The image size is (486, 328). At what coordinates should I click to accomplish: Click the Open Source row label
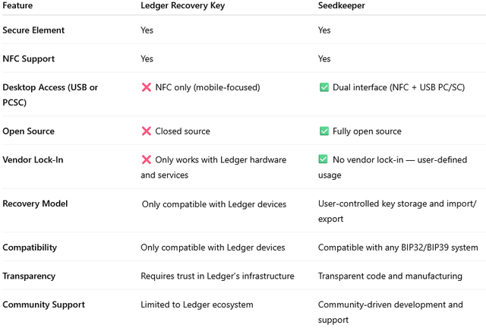point(29,131)
